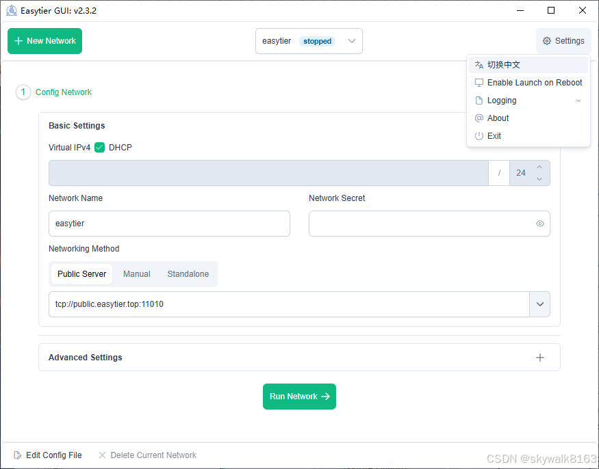The image size is (599, 469).
Task: Select the Manual networking method
Action: pyautogui.click(x=136, y=274)
